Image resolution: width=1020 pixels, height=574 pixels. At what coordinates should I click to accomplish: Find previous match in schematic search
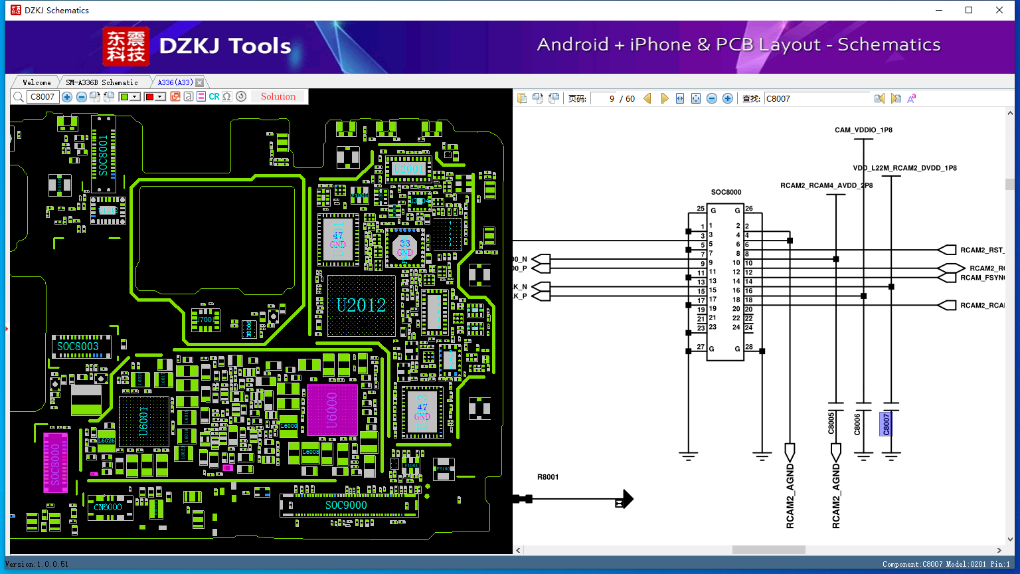pyautogui.click(x=880, y=98)
